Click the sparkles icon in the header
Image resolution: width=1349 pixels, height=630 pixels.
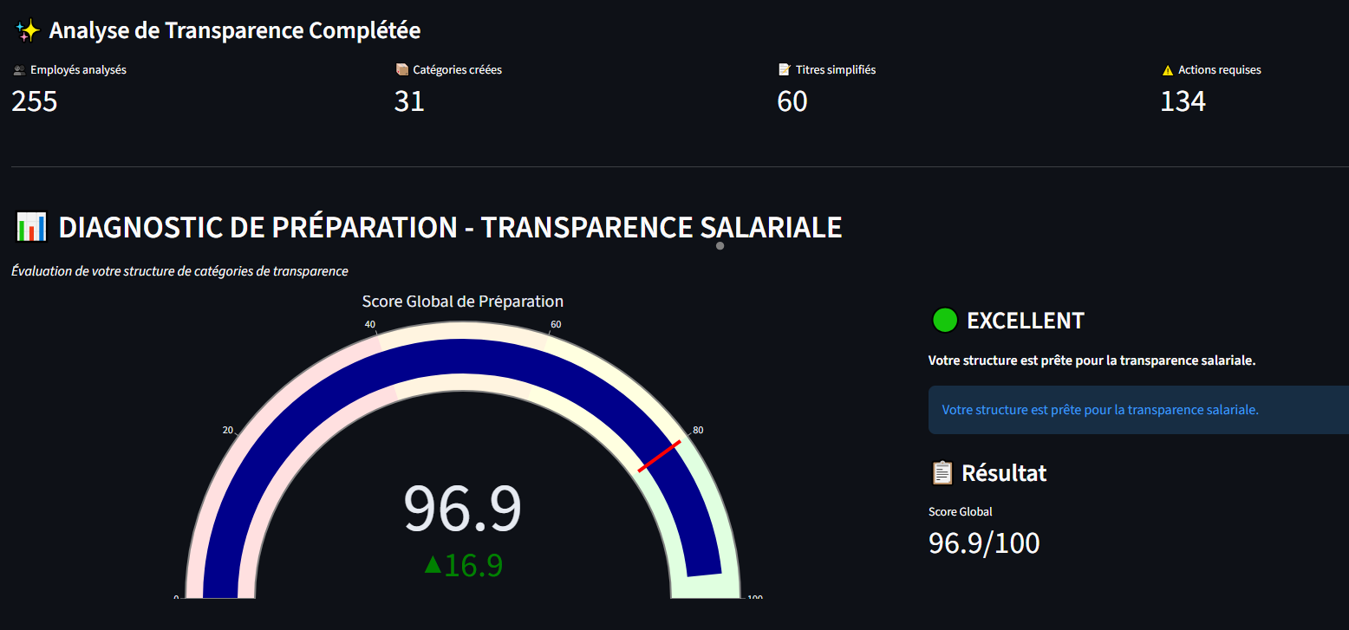27,29
